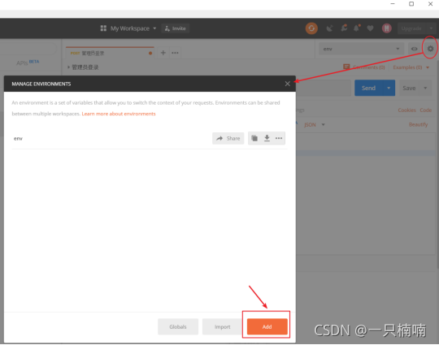The image size is (439, 345).
Task: Open the notifications bell
Action: tap(357, 28)
